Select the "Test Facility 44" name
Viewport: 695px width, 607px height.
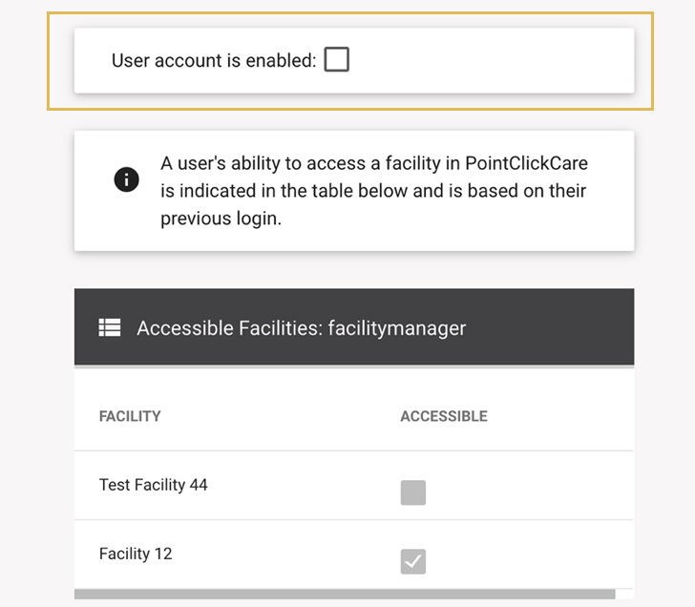pos(153,485)
